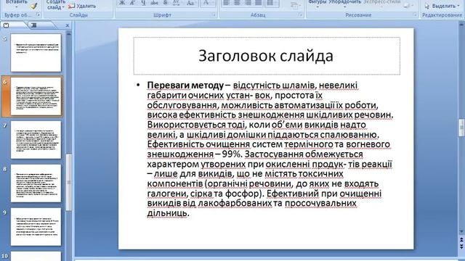This screenshot has width=465, height=261.
Task: Open the shape effects icon
Action: pos(408,6)
